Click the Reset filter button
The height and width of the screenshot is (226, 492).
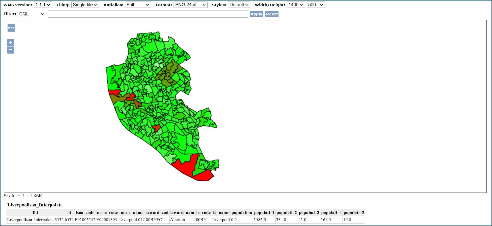pyautogui.click(x=272, y=14)
